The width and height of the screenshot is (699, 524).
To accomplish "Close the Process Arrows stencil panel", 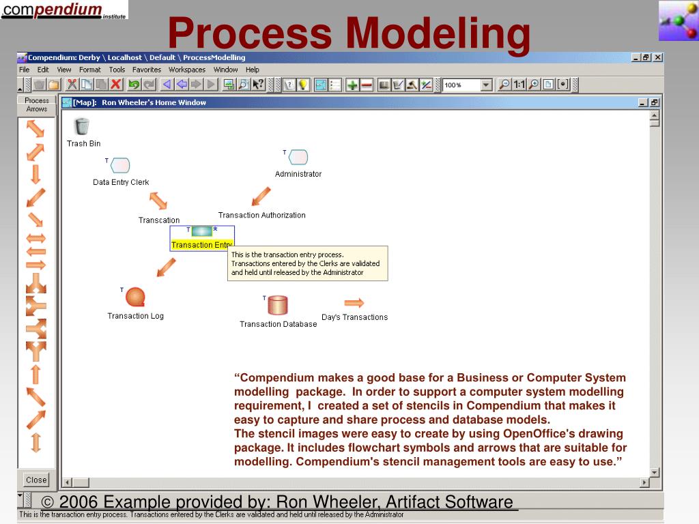I will [36, 480].
